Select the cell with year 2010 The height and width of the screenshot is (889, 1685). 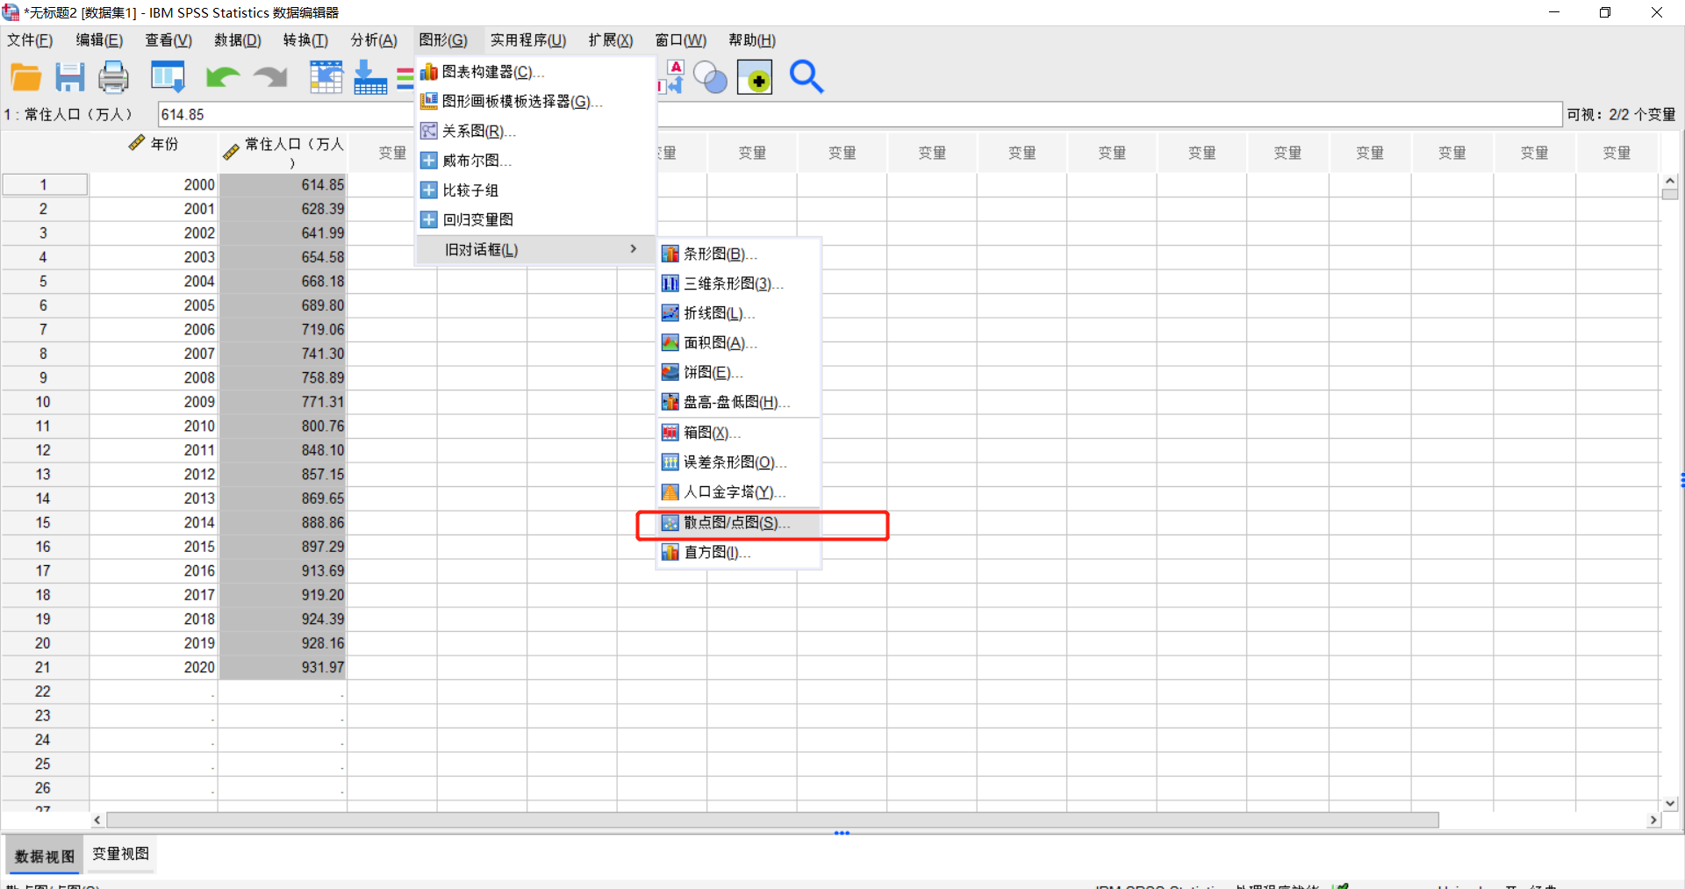(154, 427)
